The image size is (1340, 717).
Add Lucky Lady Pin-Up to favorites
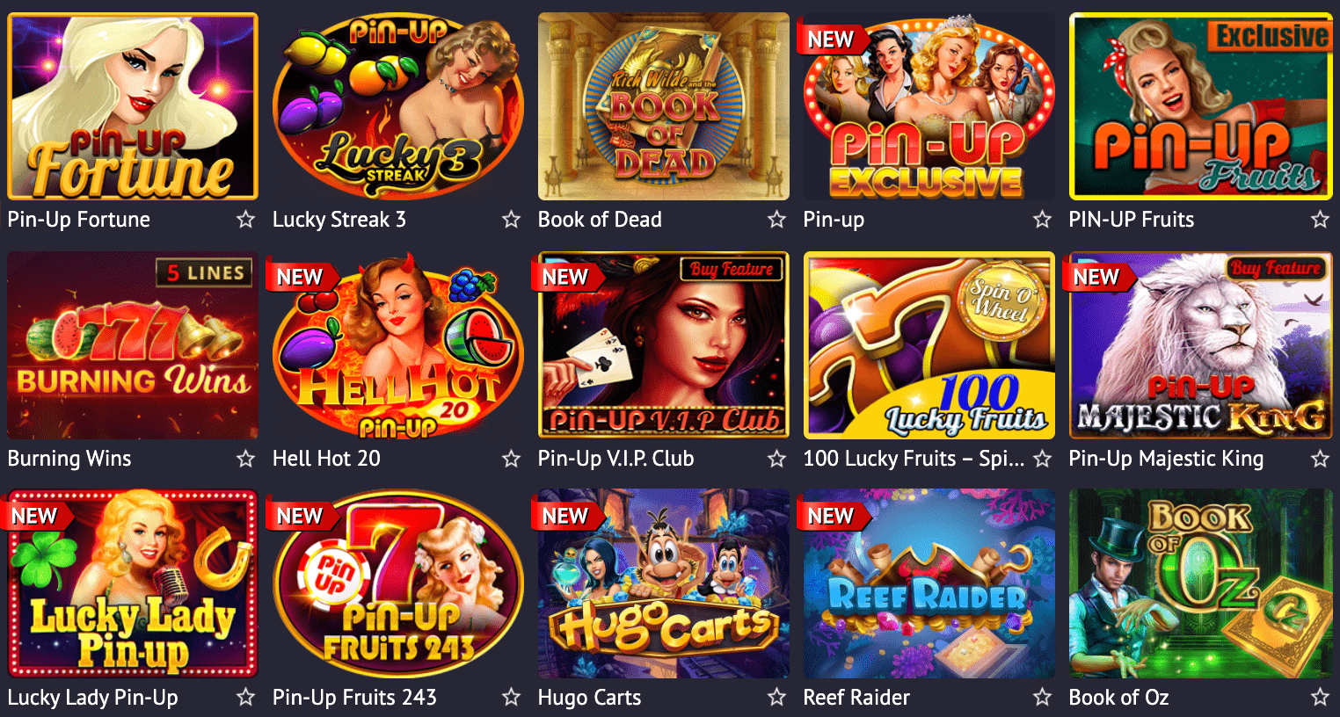[x=245, y=698]
